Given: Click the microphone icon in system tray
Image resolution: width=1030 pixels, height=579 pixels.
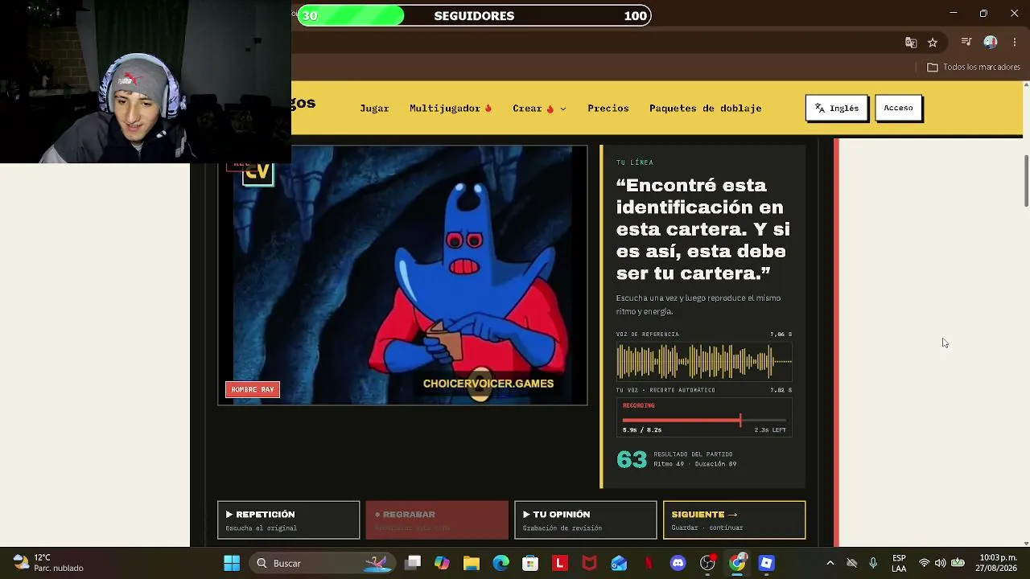Looking at the screenshot, I should point(873,563).
